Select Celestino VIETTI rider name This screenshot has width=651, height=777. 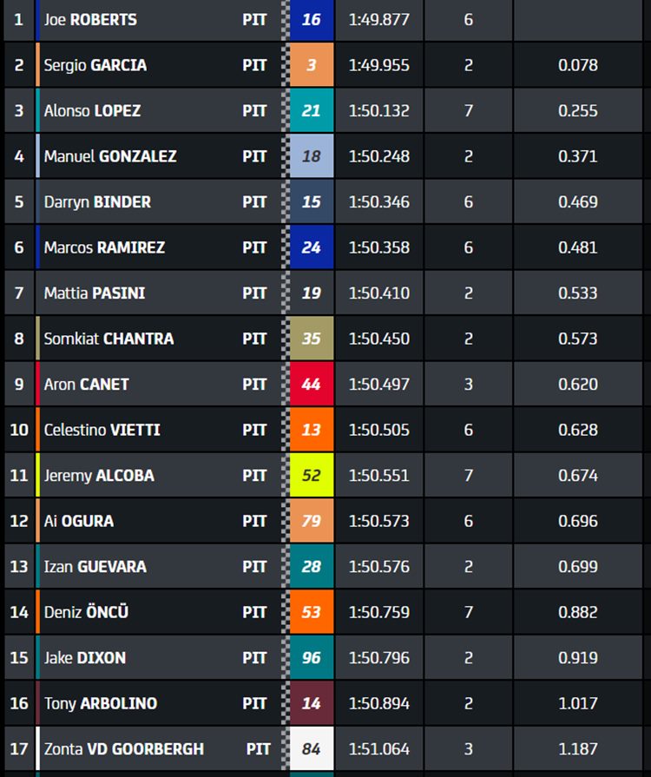pyautogui.click(x=102, y=430)
